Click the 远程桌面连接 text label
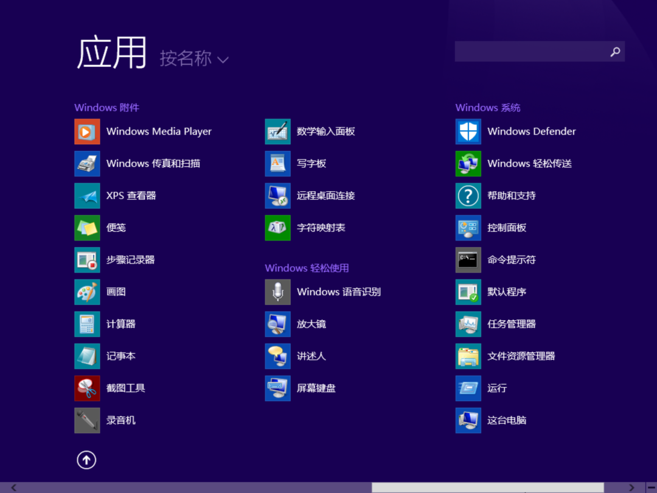 pos(326,196)
